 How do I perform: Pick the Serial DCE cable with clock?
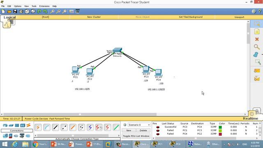pos(99,127)
